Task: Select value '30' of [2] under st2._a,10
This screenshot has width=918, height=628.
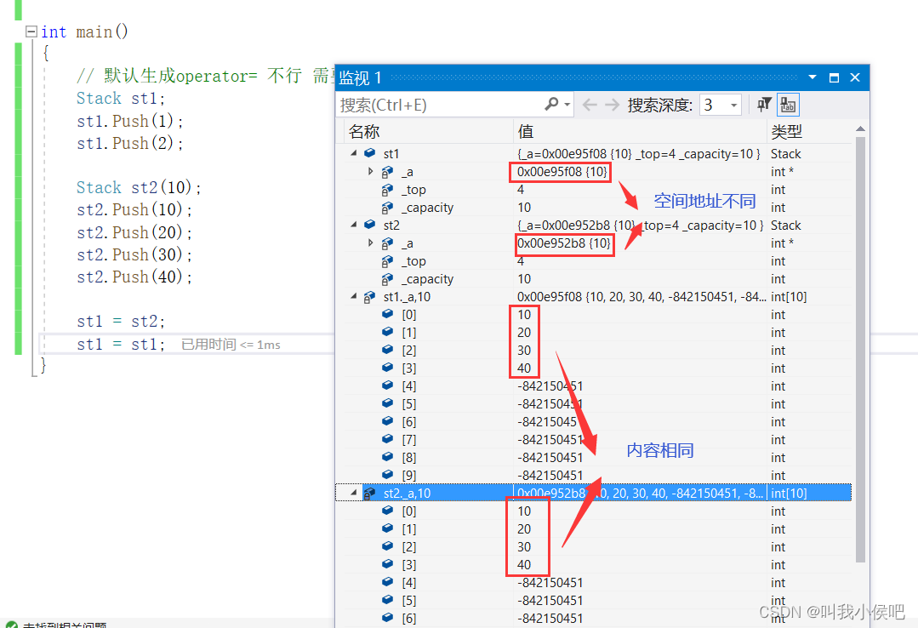Action: [524, 546]
